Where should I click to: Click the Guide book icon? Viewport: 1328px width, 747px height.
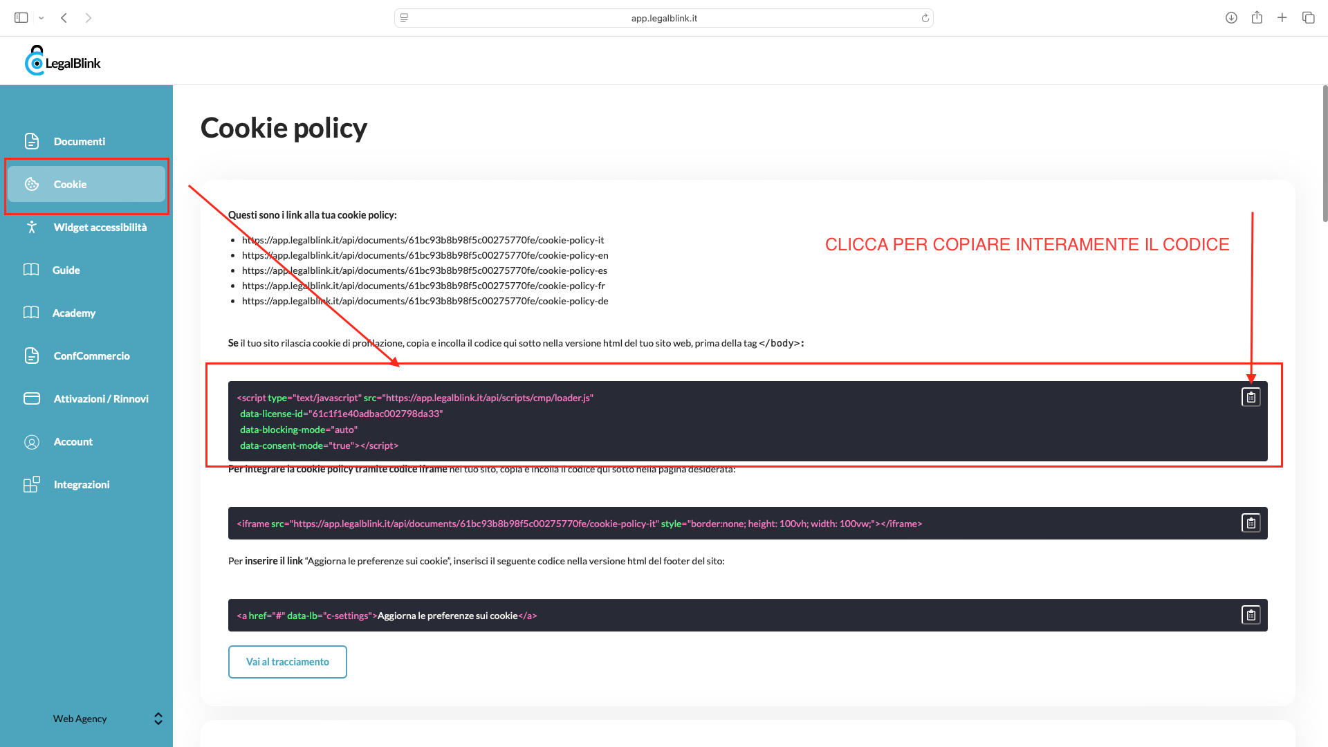coord(31,270)
